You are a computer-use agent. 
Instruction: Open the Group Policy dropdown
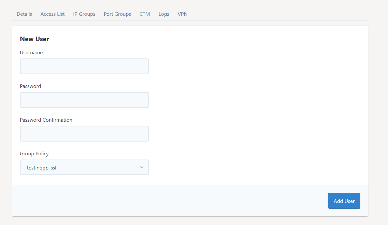coord(84,168)
